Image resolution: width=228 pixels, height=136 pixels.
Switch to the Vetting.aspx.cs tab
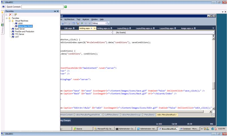click(x=104, y=28)
